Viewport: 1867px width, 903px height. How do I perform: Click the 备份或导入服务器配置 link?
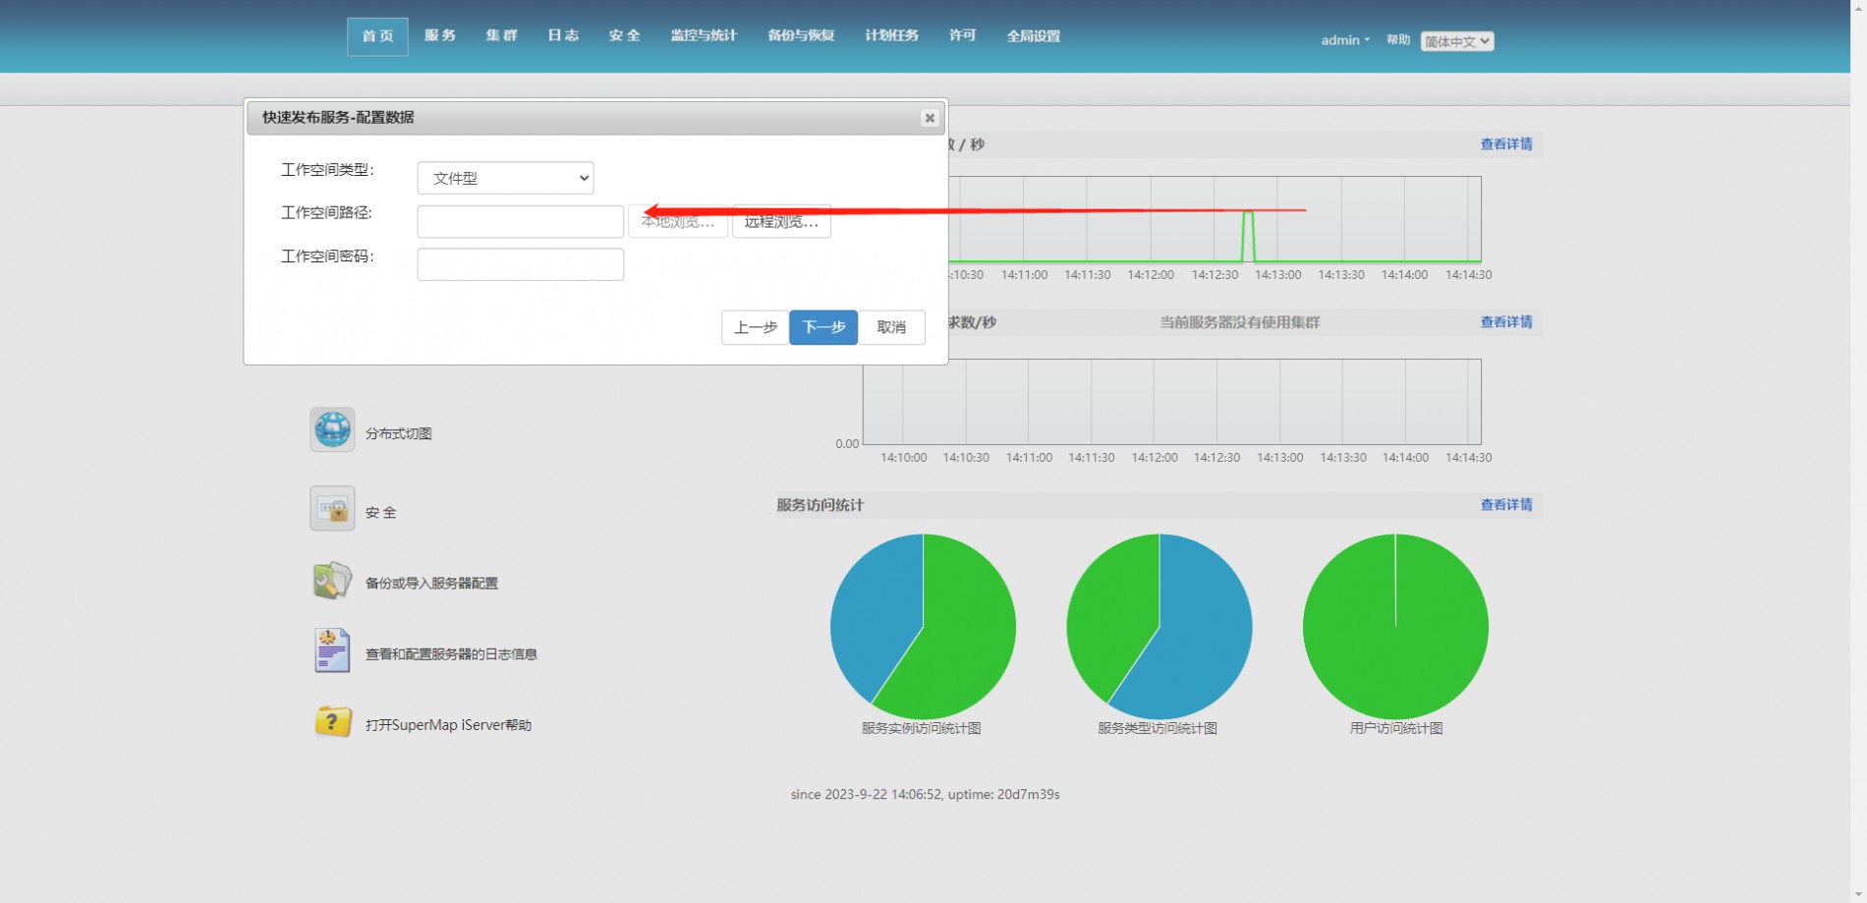[x=432, y=583]
